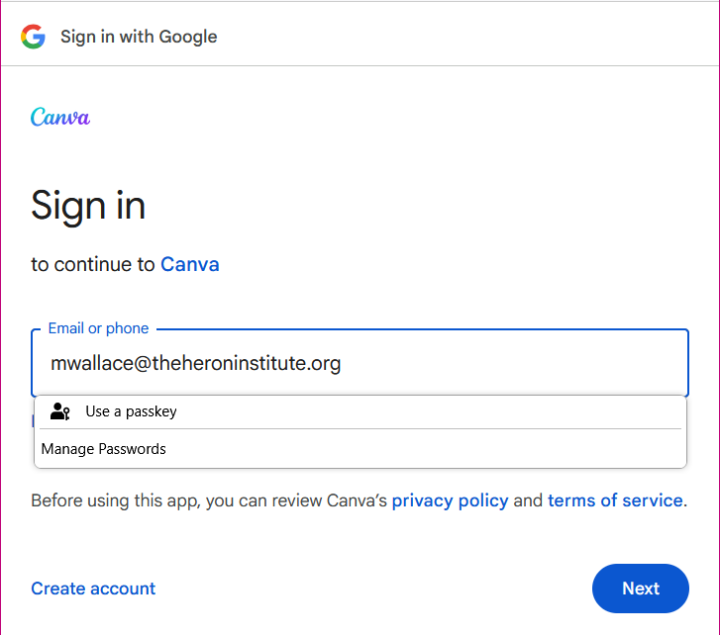Focus the Email or phone field
Screen dimensions: 720x635
(x=360, y=363)
